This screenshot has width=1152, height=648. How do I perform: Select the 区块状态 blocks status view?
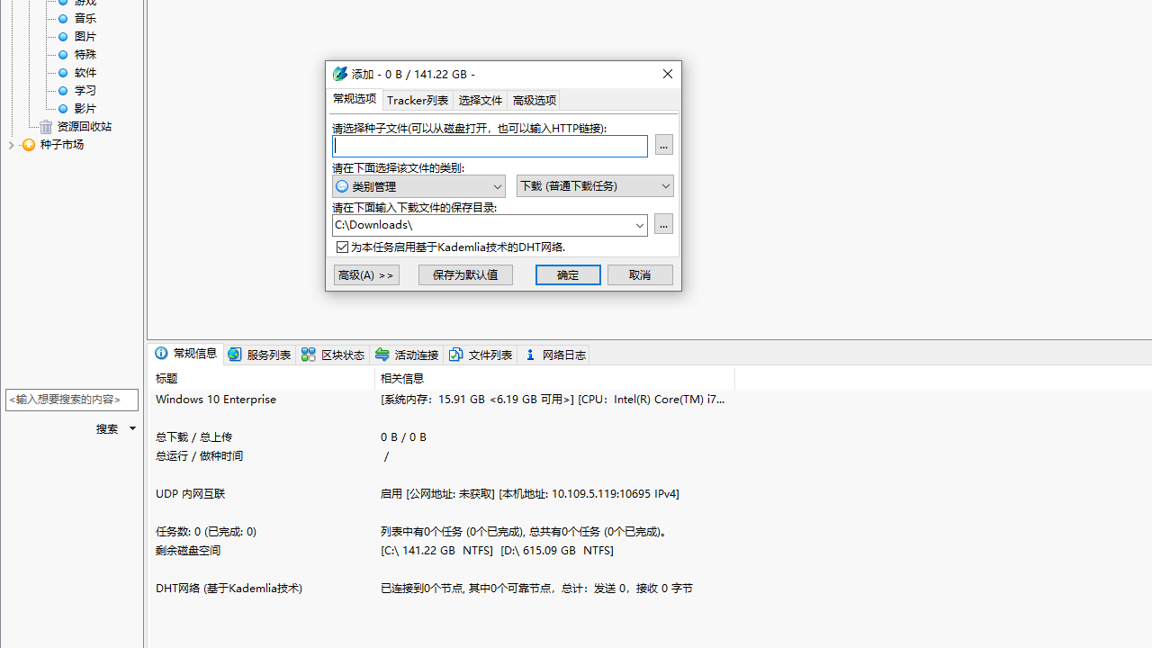pos(333,354)
